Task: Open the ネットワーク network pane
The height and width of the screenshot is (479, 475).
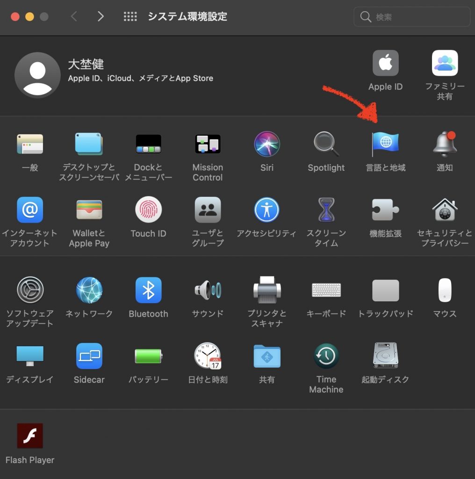Action: [x=89, y=290]
